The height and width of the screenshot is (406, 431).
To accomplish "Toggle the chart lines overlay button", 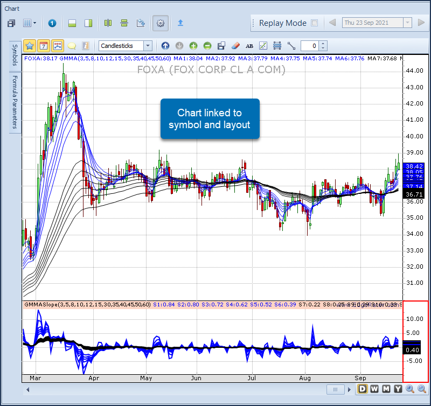I will click(58, 46).
